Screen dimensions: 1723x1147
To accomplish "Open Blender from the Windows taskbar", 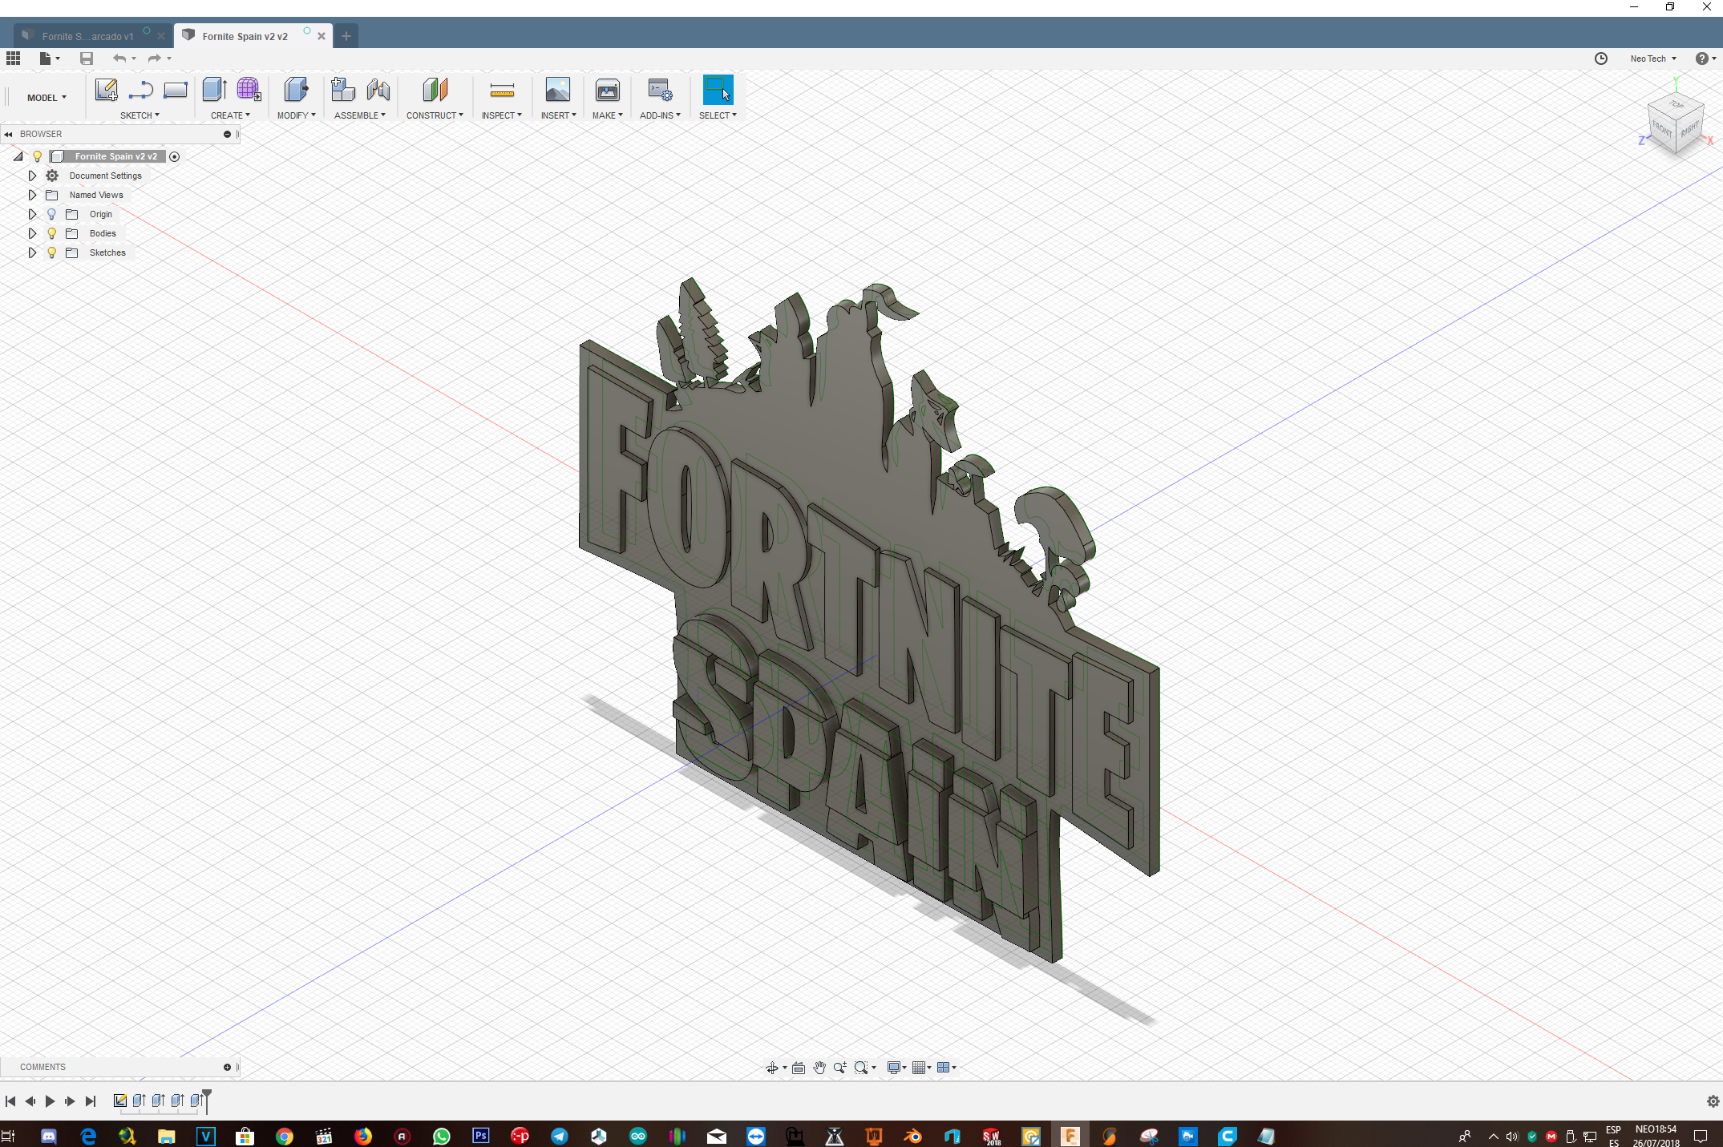I will (913, 1136).
